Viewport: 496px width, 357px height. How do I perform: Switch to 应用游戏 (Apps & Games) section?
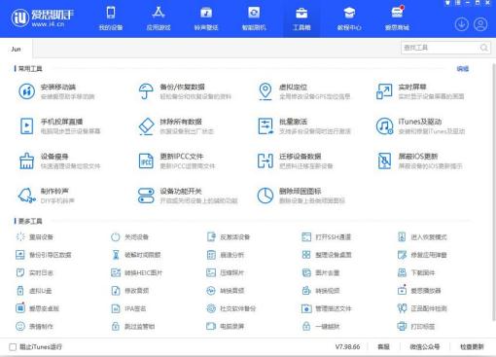(x=159, y=18)
